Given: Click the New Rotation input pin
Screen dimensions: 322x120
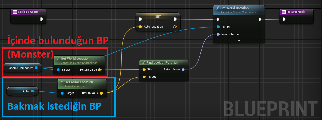Looking at the screenshot, I should [218, 34].
